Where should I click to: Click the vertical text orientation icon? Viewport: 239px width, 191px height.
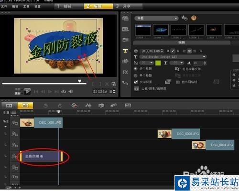point(200,51)
